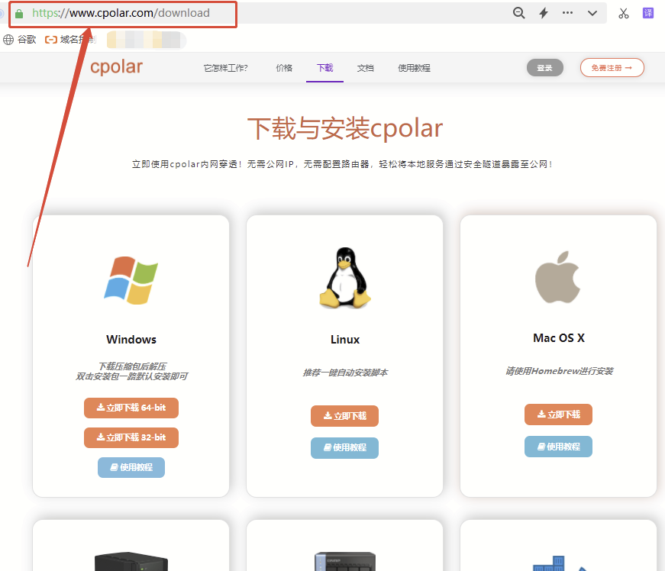Viewport: 665px width, 571px height.
Task: Click the cpolar logo
Action: tap(116, 67)
